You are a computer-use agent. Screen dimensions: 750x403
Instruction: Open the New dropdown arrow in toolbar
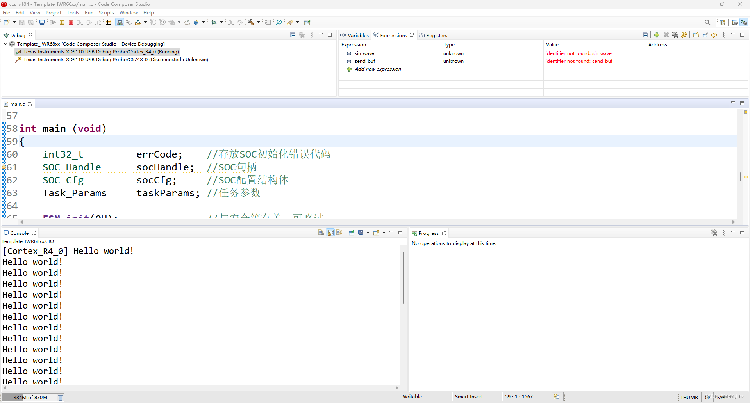(x=14, y=23)
